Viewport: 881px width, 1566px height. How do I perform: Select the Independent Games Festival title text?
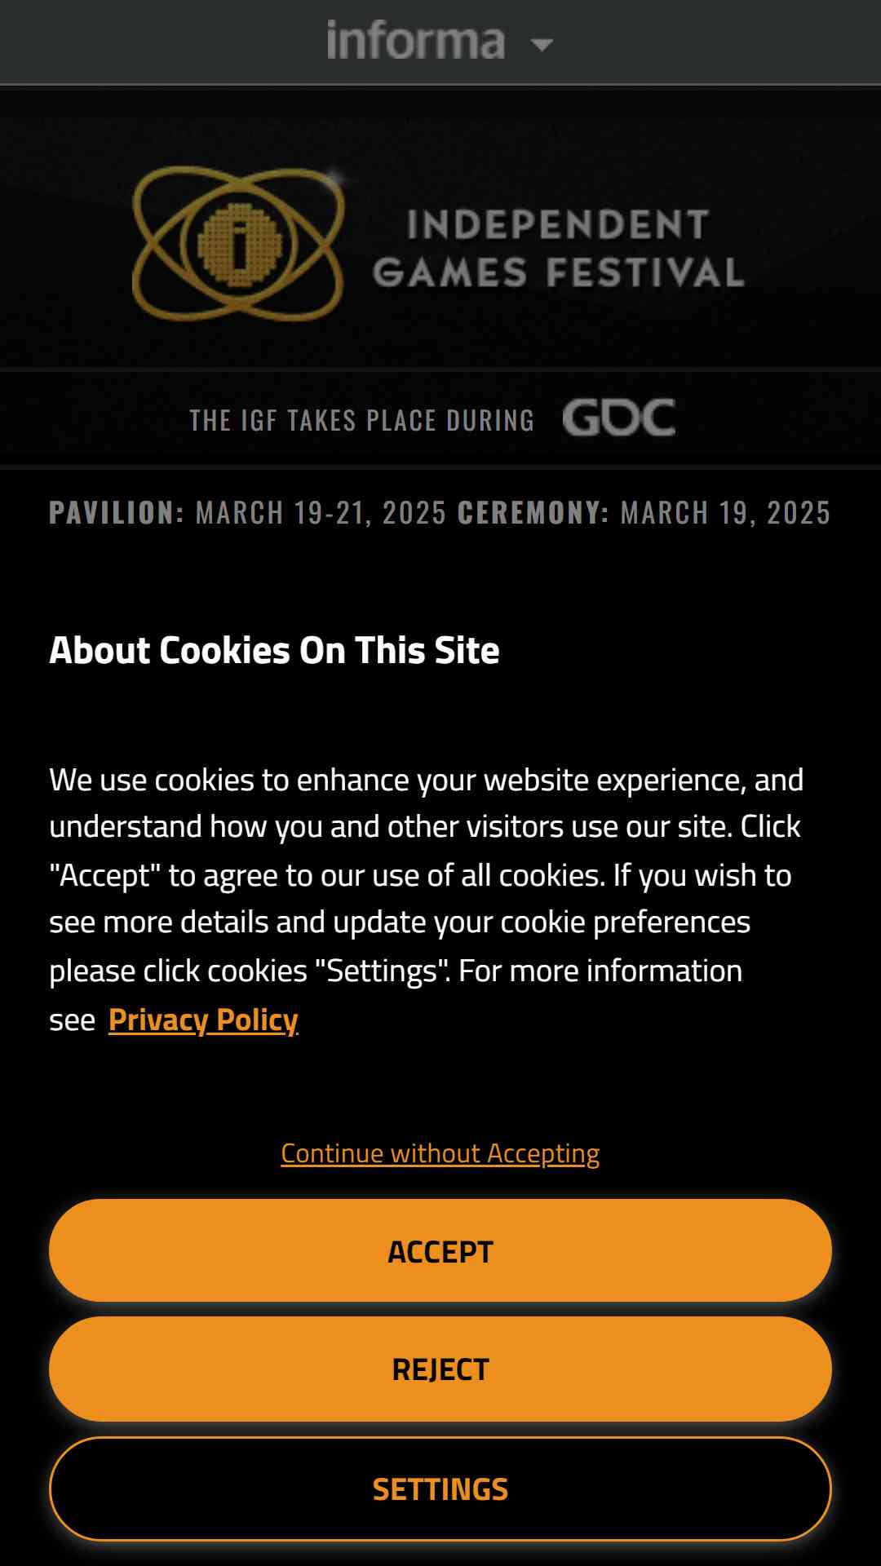[x=559, y=249]
